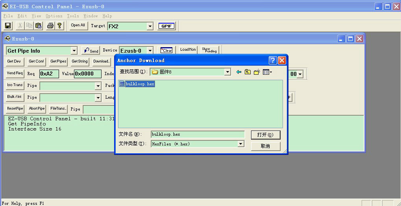Viewport: 401px width, 206px height.
Task: Go up one folder level in dialog
Action: click(248, 72)
